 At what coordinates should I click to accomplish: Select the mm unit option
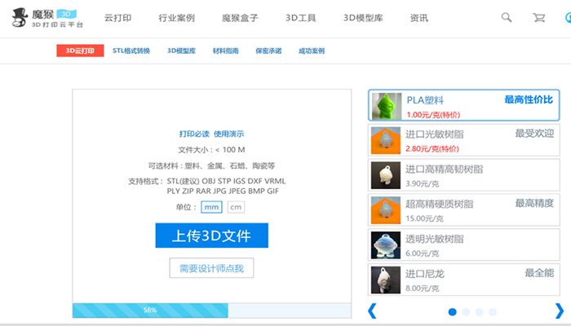coord(211,207)
